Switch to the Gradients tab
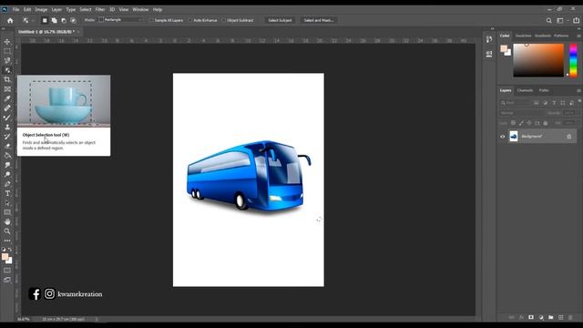This screenshot has width=583, height=328. tap(543, 36)
